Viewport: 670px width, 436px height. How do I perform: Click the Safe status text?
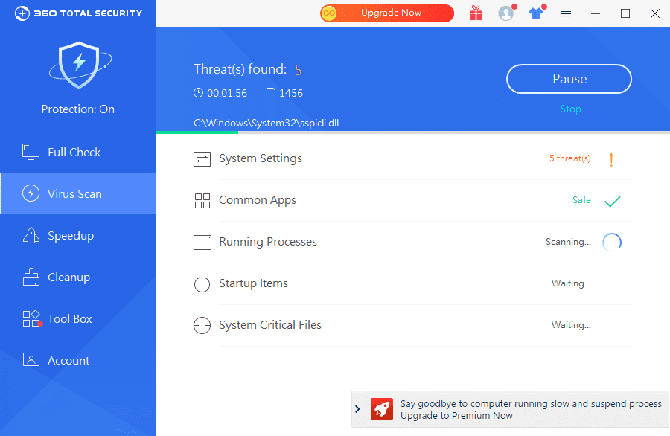581,200
